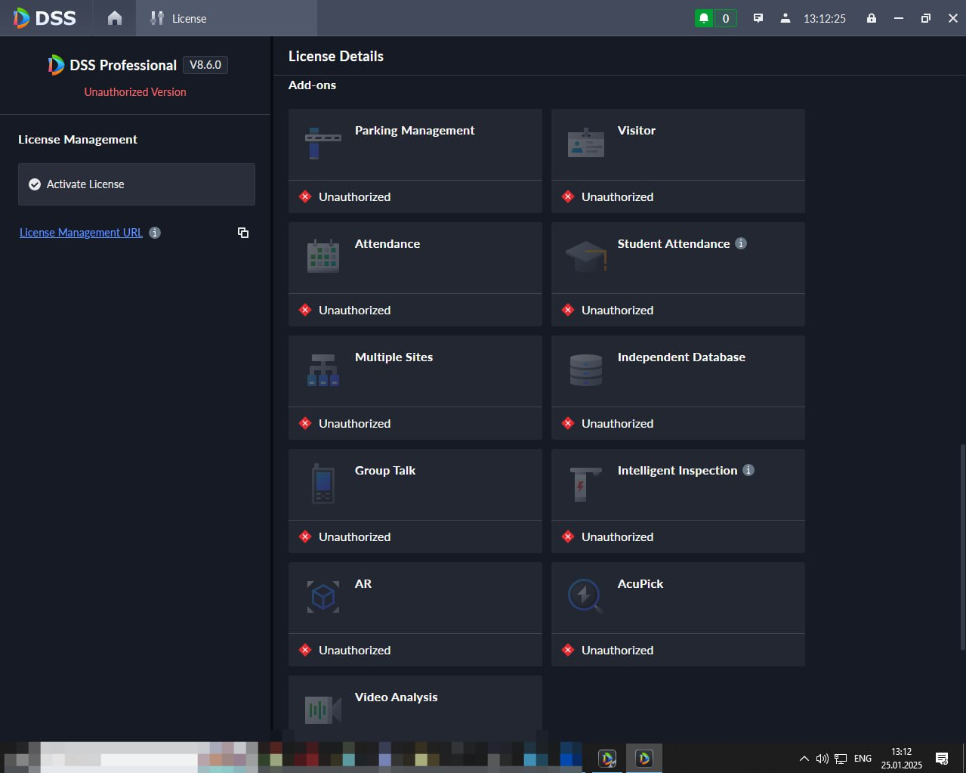Click the Video Analysis camera icon

point(323,710)
